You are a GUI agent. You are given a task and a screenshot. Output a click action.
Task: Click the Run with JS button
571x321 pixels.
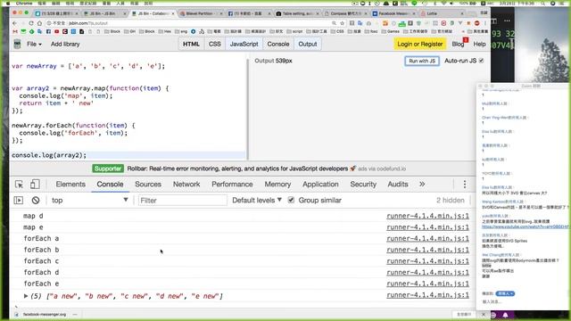[422, 61]
